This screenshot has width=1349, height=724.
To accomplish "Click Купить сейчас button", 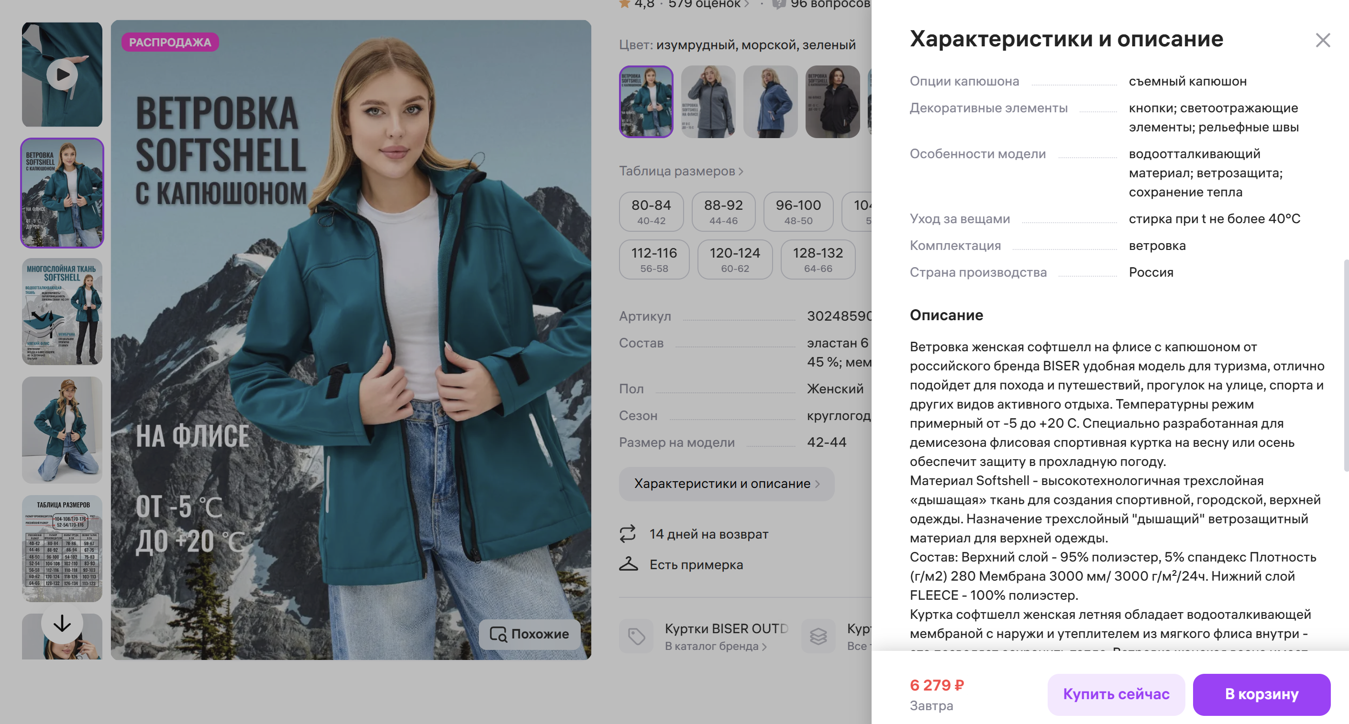I will point(1116,694).
